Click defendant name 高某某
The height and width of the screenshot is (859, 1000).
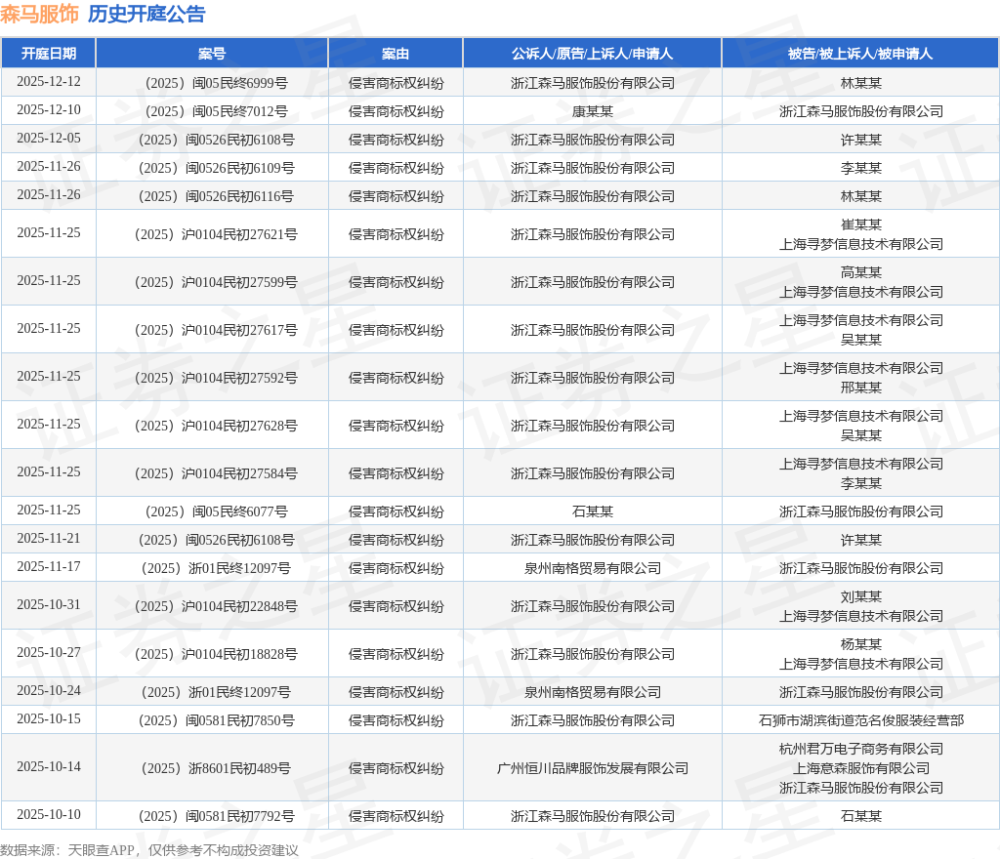(861, 272)
